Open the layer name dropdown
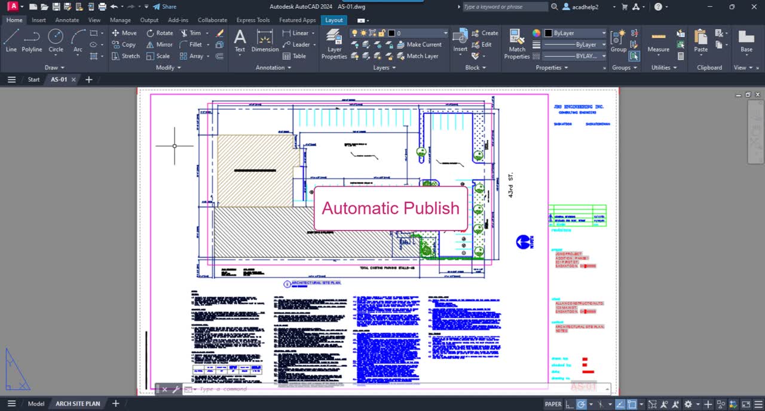Screen dimensions: 765x411 (x=418, y=33)
